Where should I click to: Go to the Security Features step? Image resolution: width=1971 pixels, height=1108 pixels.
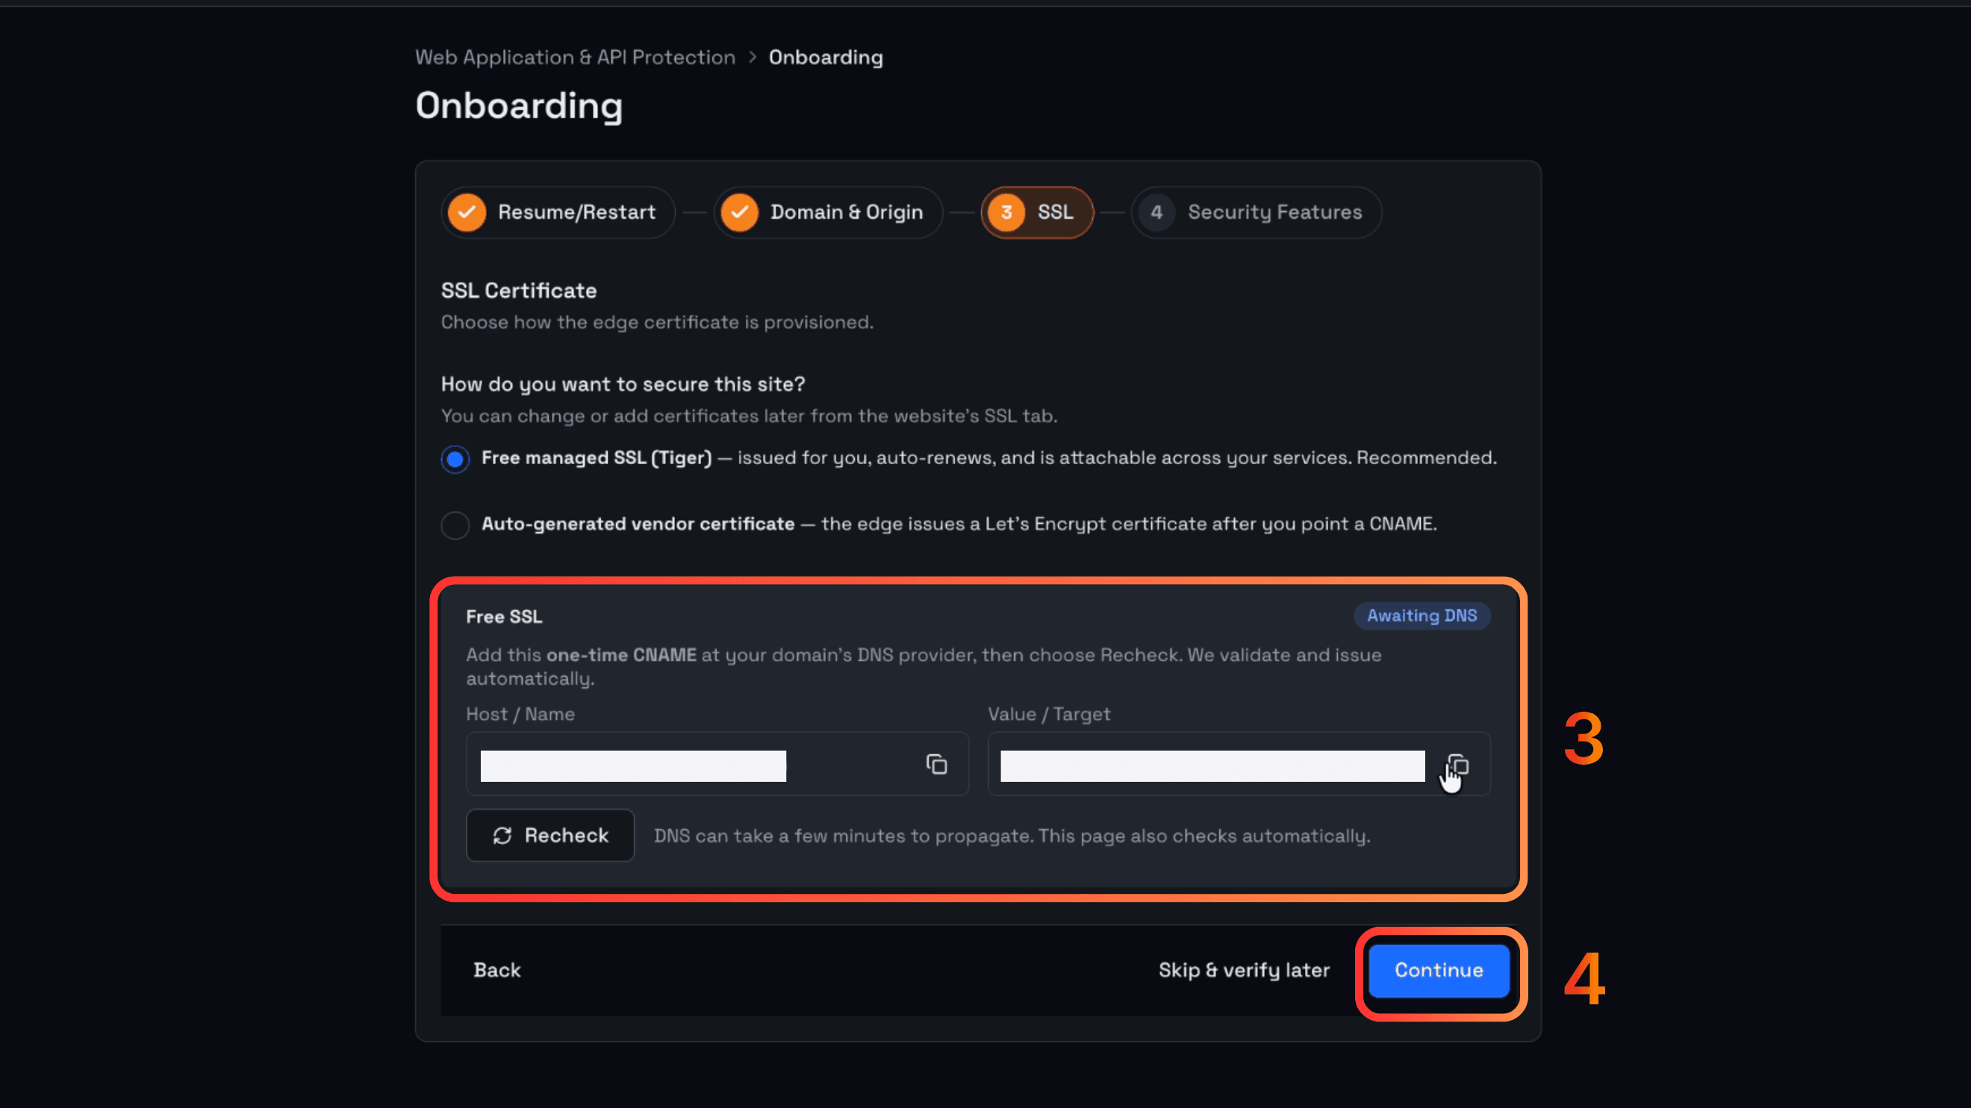(x=1257, y=213)
